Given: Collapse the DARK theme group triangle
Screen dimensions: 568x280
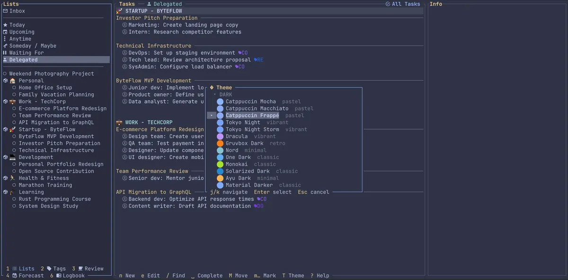Looking at the screenshot, I should [x=215, y=95].
